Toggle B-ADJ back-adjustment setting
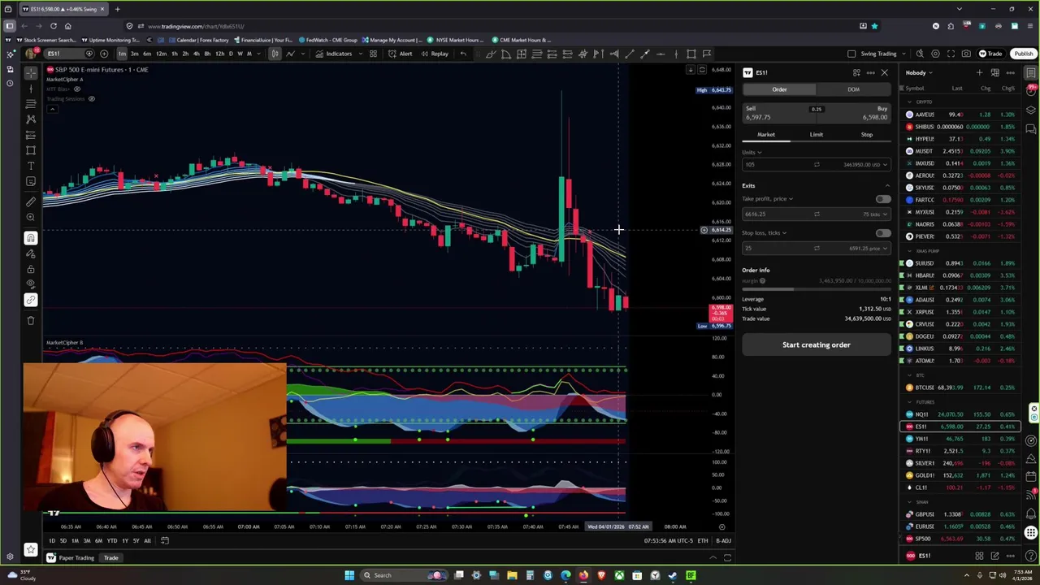Viewport: 1040px width, 585px height. pos(722,541)
